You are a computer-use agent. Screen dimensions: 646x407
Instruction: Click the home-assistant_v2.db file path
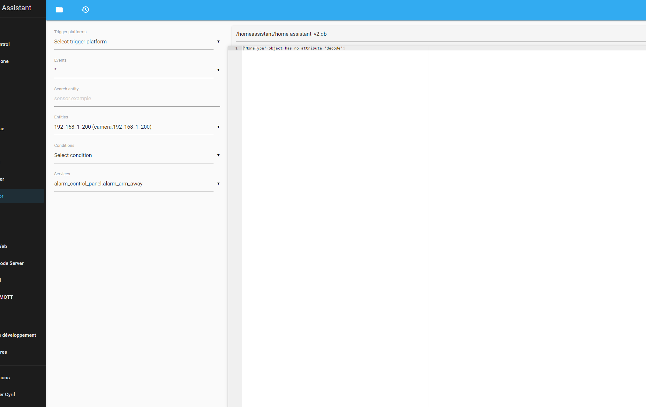[281, 34]
